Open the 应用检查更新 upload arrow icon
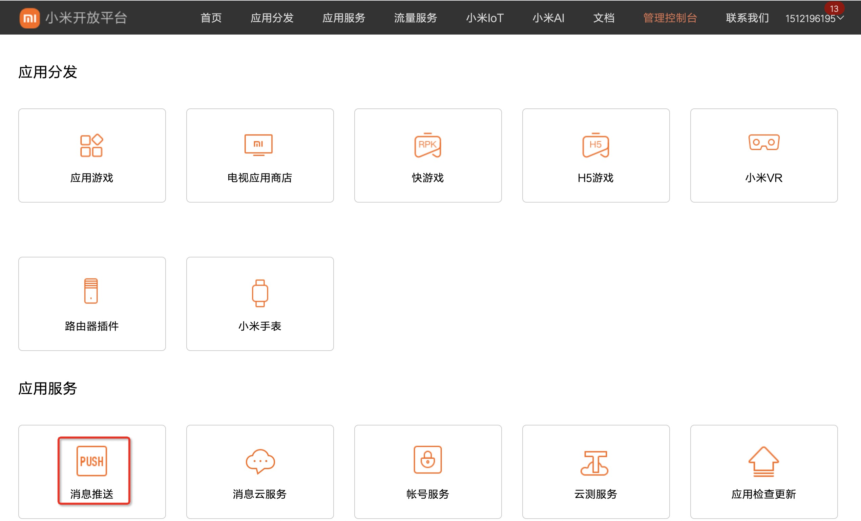The image size is (861, 521). tap(763, 462)
